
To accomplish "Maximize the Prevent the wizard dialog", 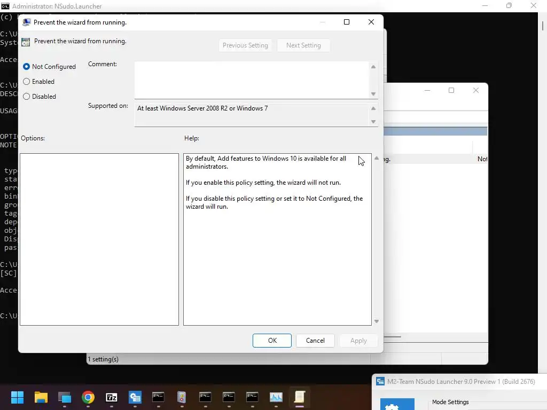I will tap(346, 22).
